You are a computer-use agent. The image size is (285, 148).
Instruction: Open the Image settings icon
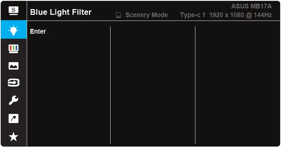pos(14,66)
